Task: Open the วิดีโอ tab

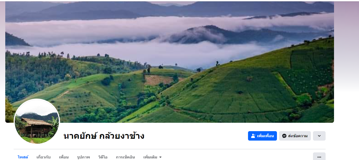Action: tap(103, 157)
